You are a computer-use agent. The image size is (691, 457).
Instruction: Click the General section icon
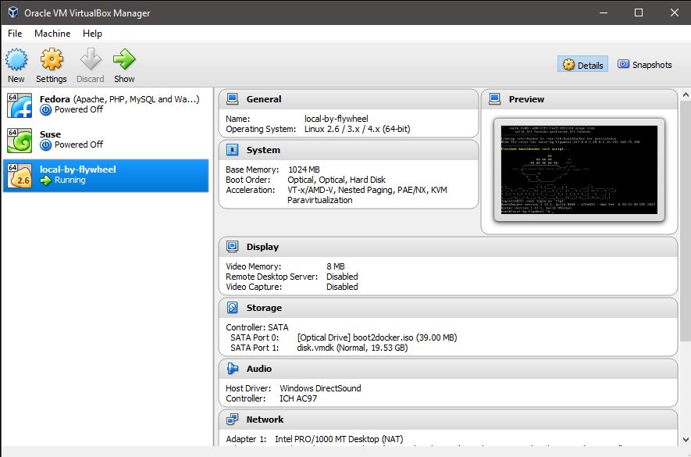tap(232, 98)
